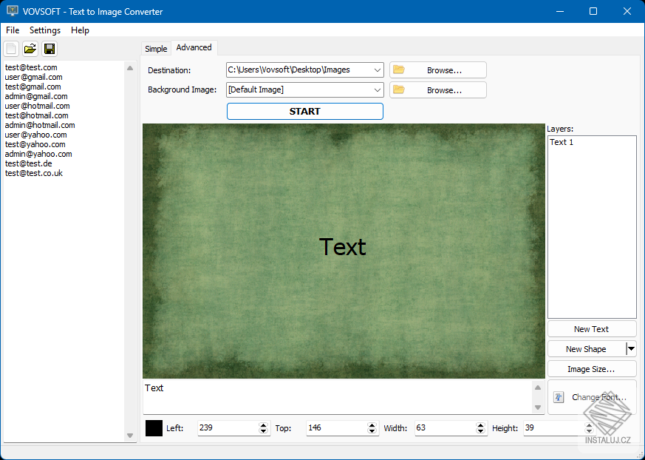Click the New Text button

592,329
